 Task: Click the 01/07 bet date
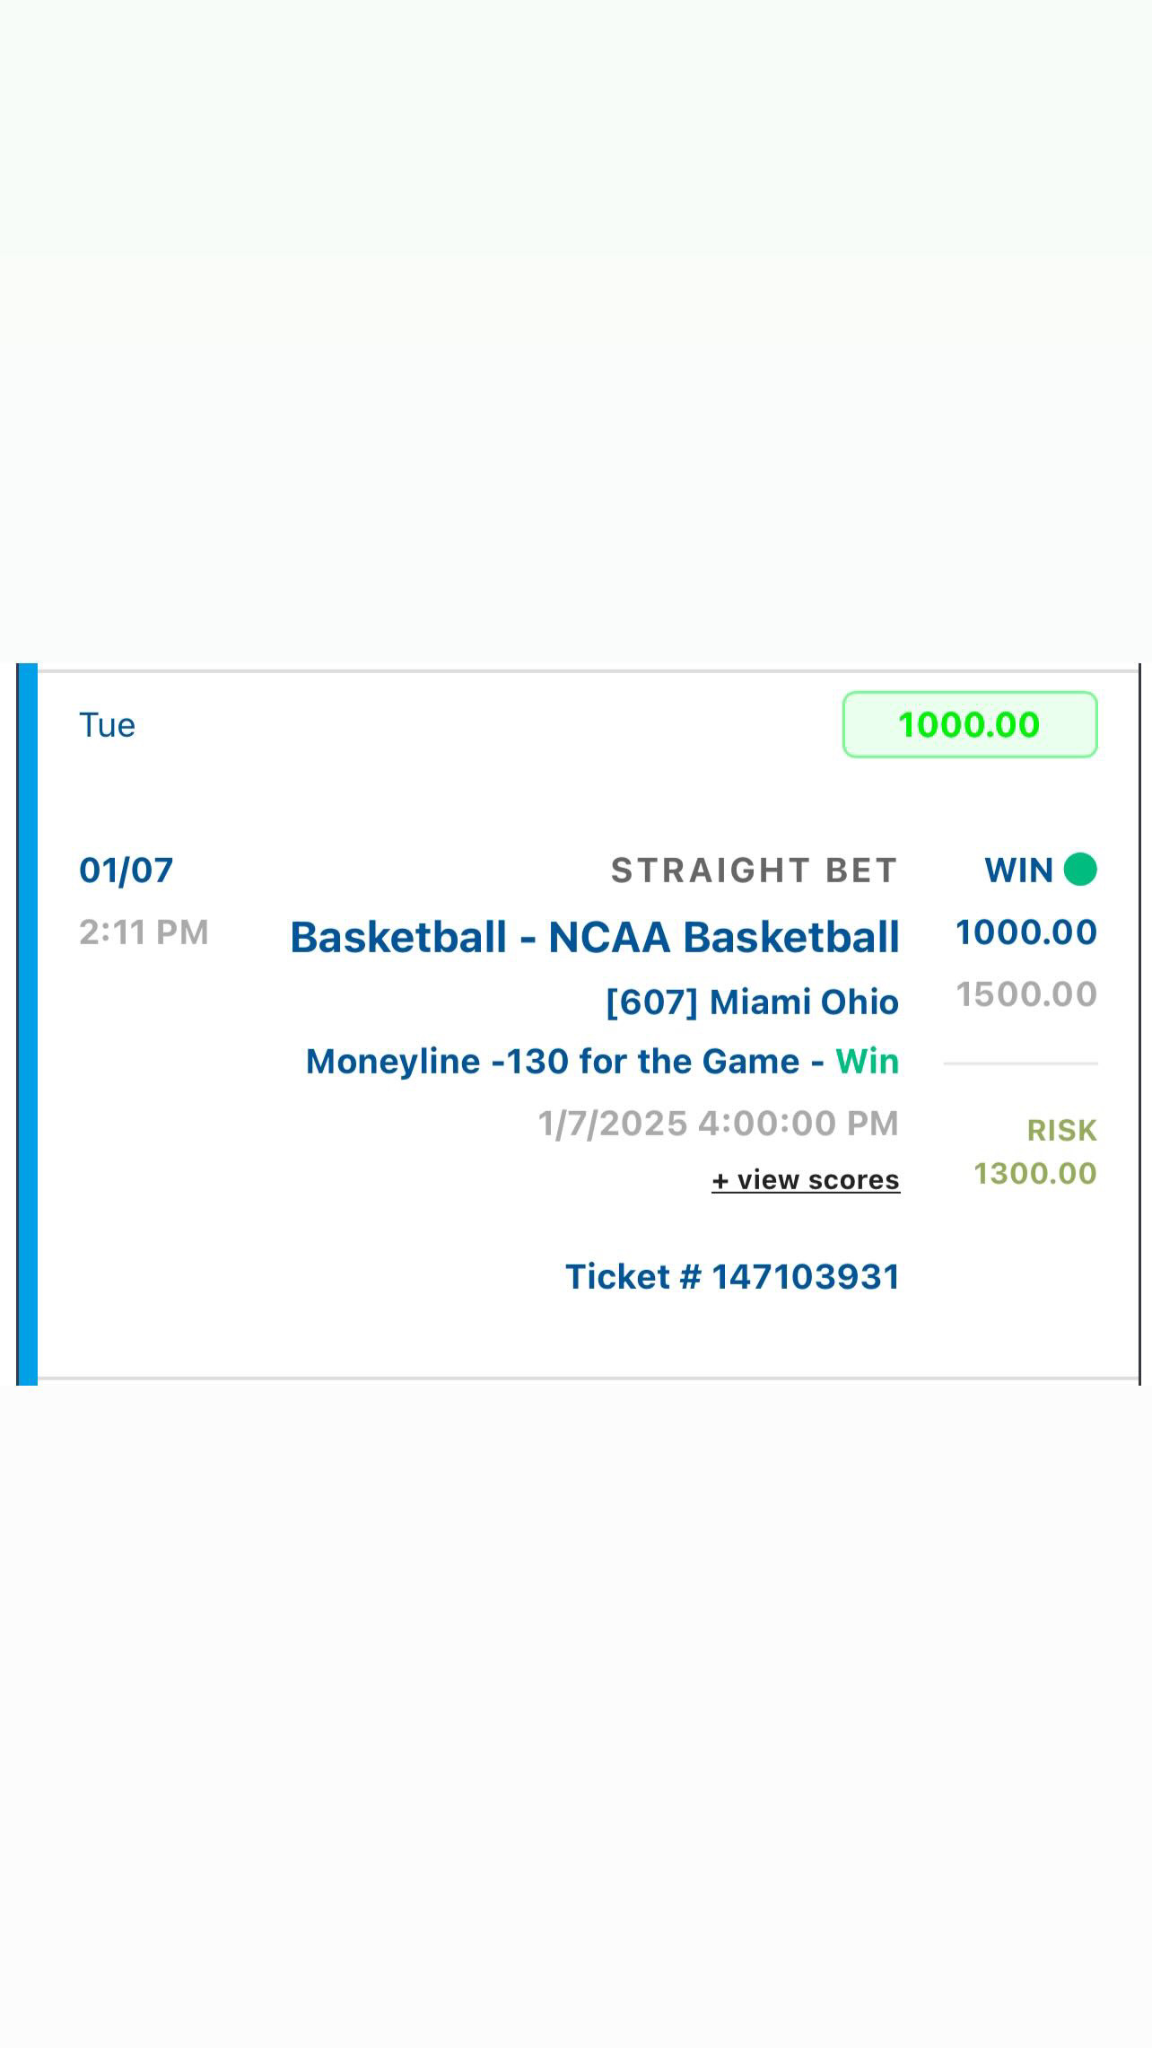pos(127,870)
